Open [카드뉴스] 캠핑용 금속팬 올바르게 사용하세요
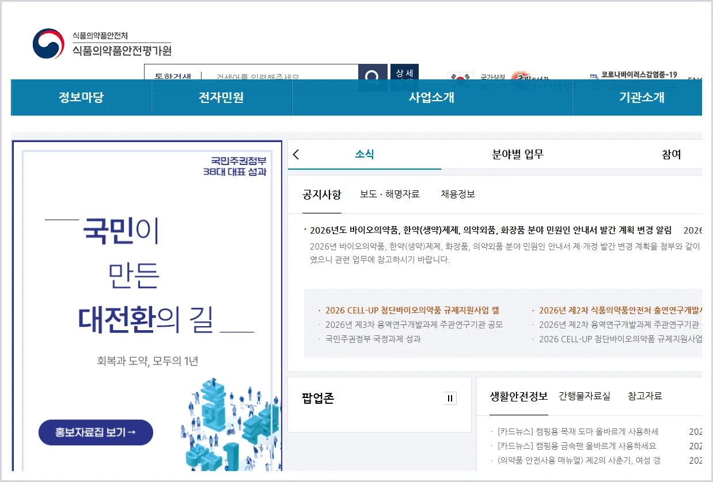The height and width of the screenshot is (482, 713). (x=577, y=446)
